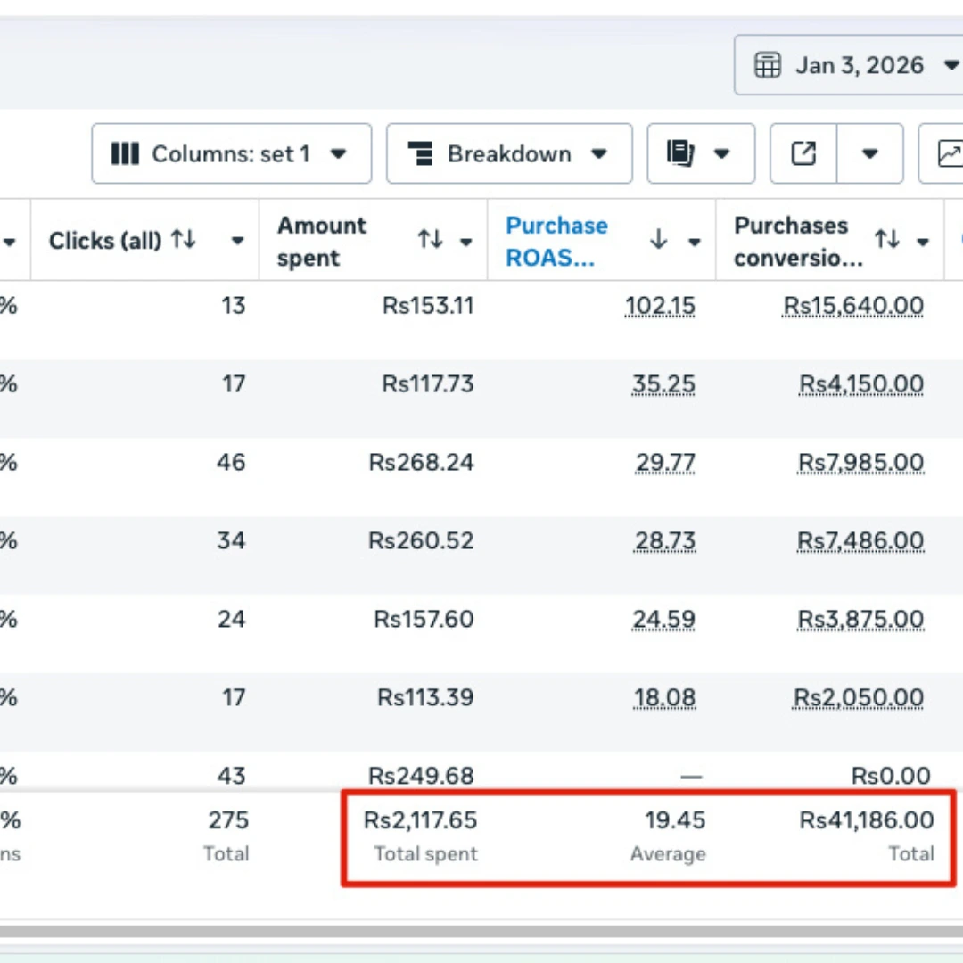Select the Amount spent column header

coord(322,241)
